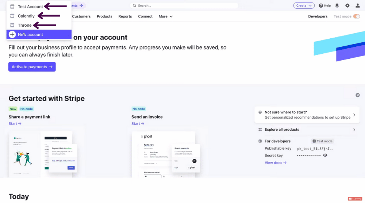Open settings gear icon
The image size is (365, 203).
click(x=347, y=5)
